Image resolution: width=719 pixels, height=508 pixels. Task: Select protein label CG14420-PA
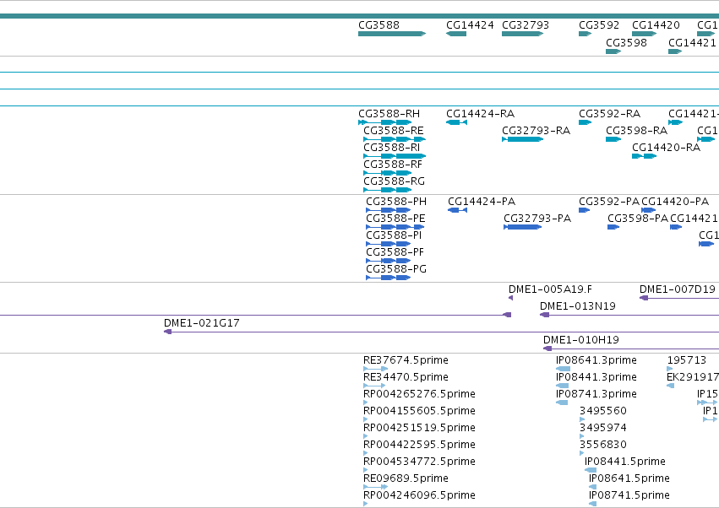pyautogui.click(x=675, y=202)
